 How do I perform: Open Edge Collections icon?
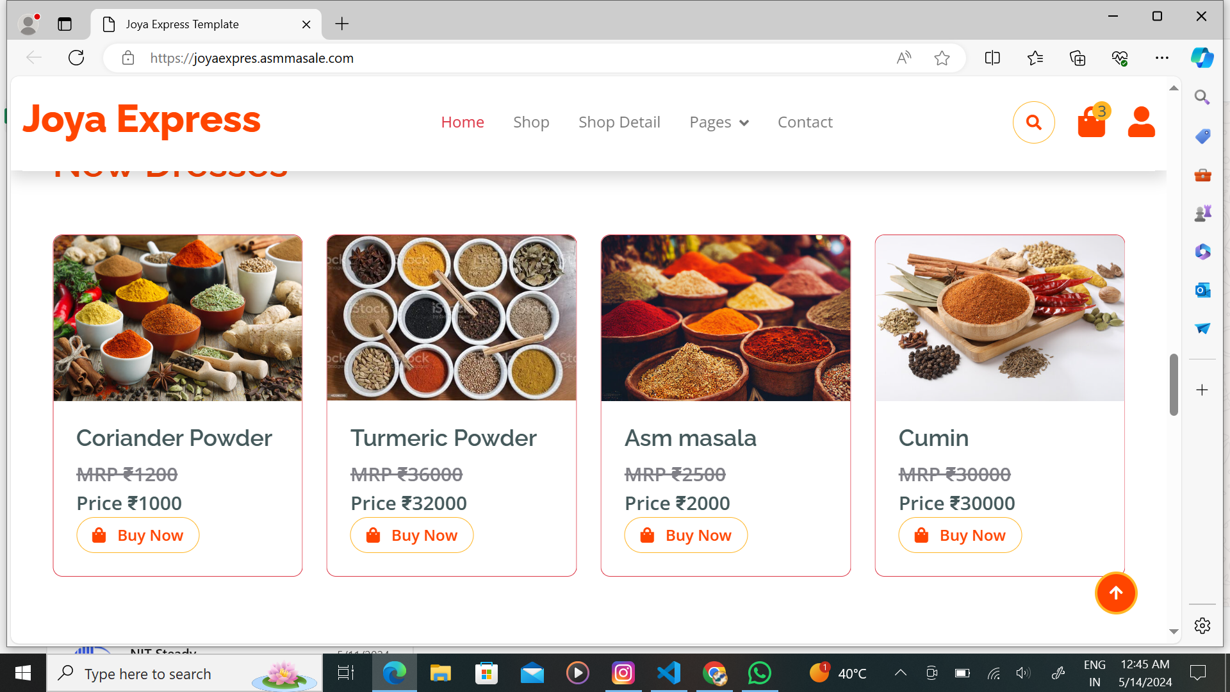point(1078,58)
